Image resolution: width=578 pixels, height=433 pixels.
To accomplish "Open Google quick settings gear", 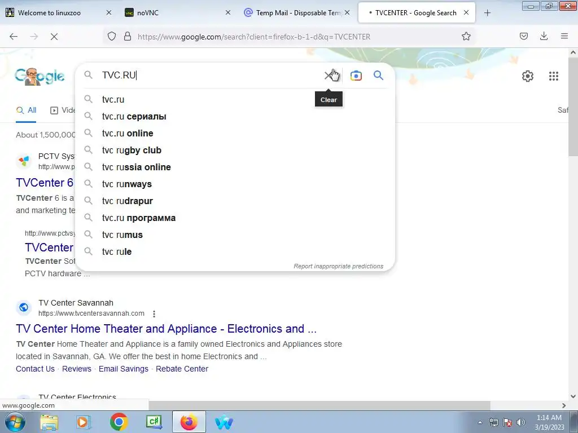I will click(x=528, y=76).
